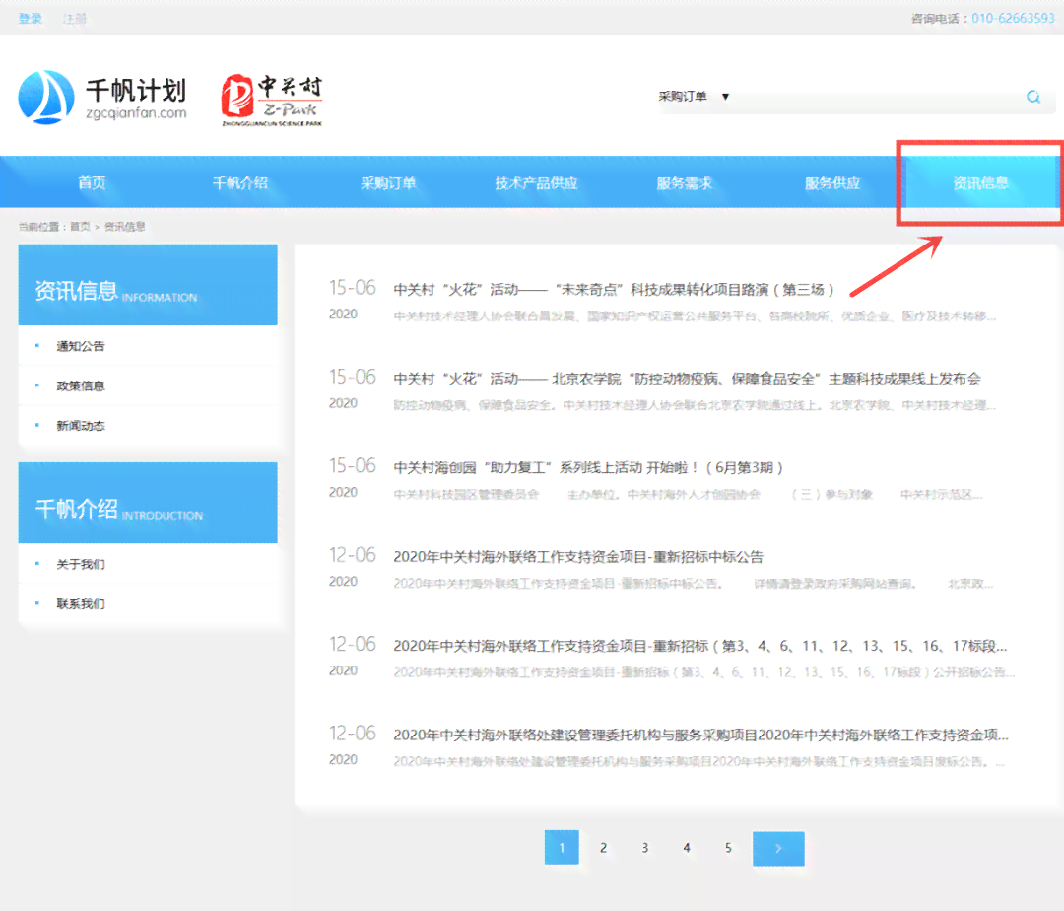Click 资讯信息 in the breadcrumb

125,227
